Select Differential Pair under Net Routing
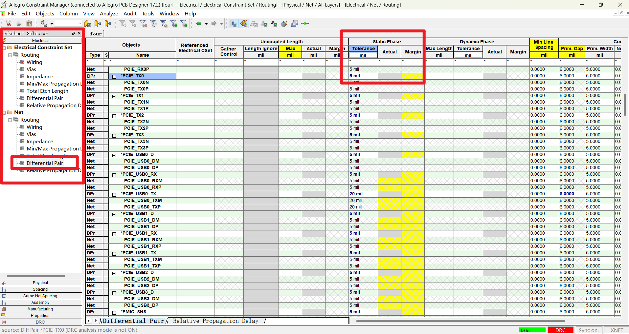Screen dimensions: 629x334 click(x=45, y=163)
